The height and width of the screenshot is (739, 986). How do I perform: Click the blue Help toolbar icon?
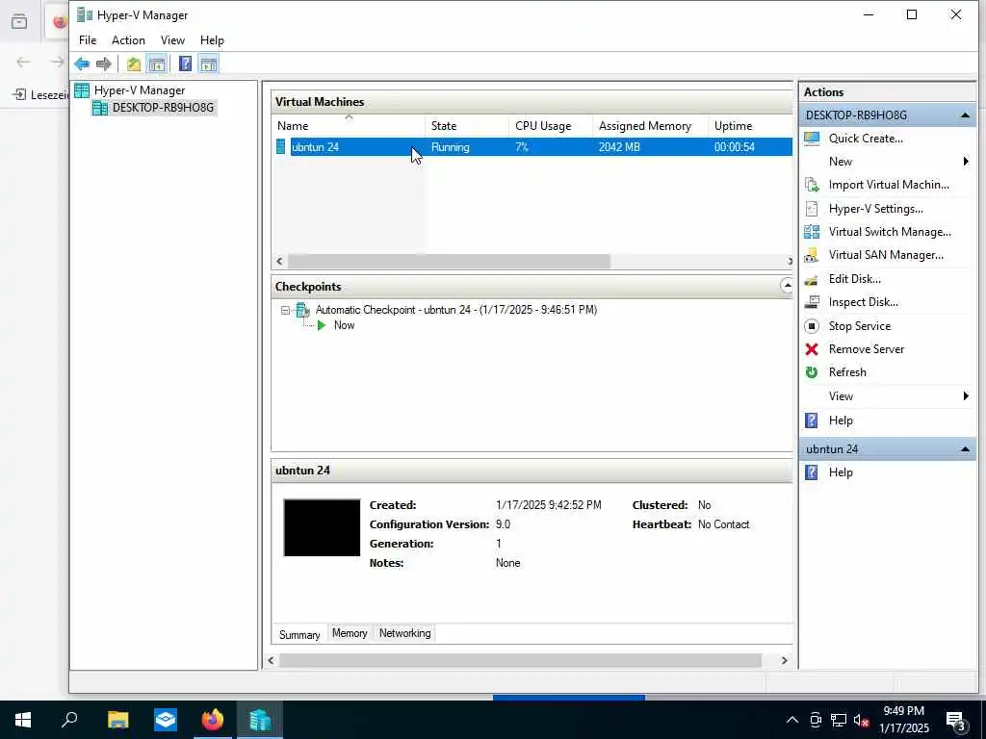(x=185, y=64)
